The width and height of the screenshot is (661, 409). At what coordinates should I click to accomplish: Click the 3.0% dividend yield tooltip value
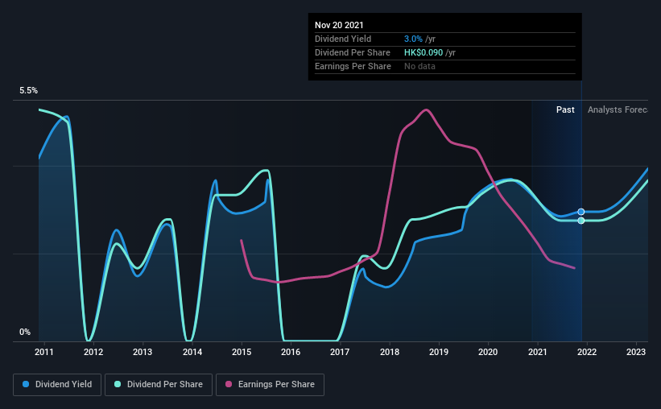413,39
